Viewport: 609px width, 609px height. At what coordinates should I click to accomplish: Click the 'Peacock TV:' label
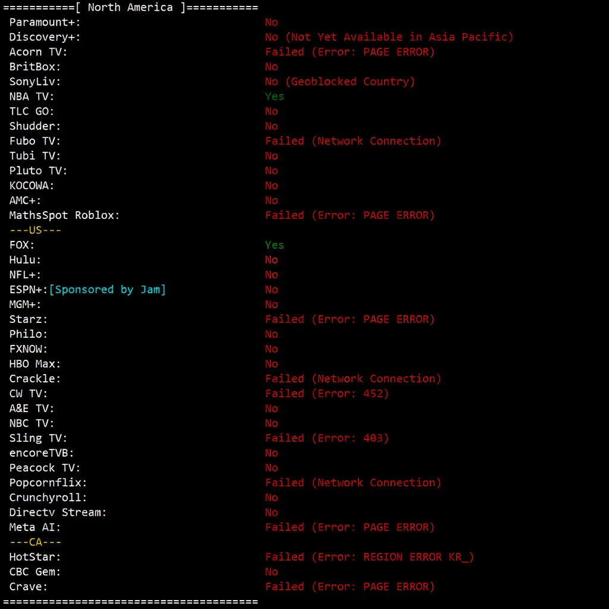(45, 467)
